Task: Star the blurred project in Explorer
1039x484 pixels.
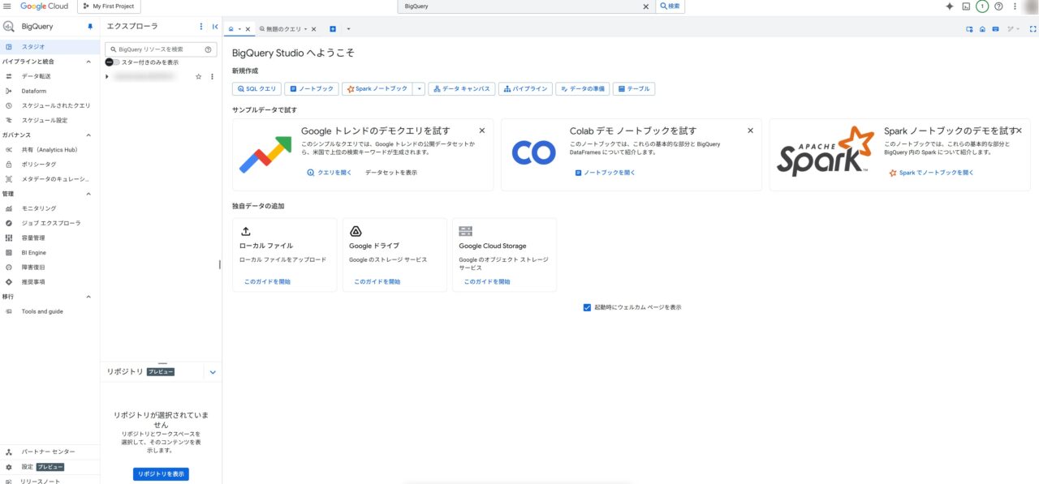Action: pos(198,76)
